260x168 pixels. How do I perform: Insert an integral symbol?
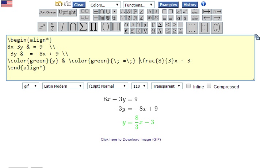(x=62, y=27)
